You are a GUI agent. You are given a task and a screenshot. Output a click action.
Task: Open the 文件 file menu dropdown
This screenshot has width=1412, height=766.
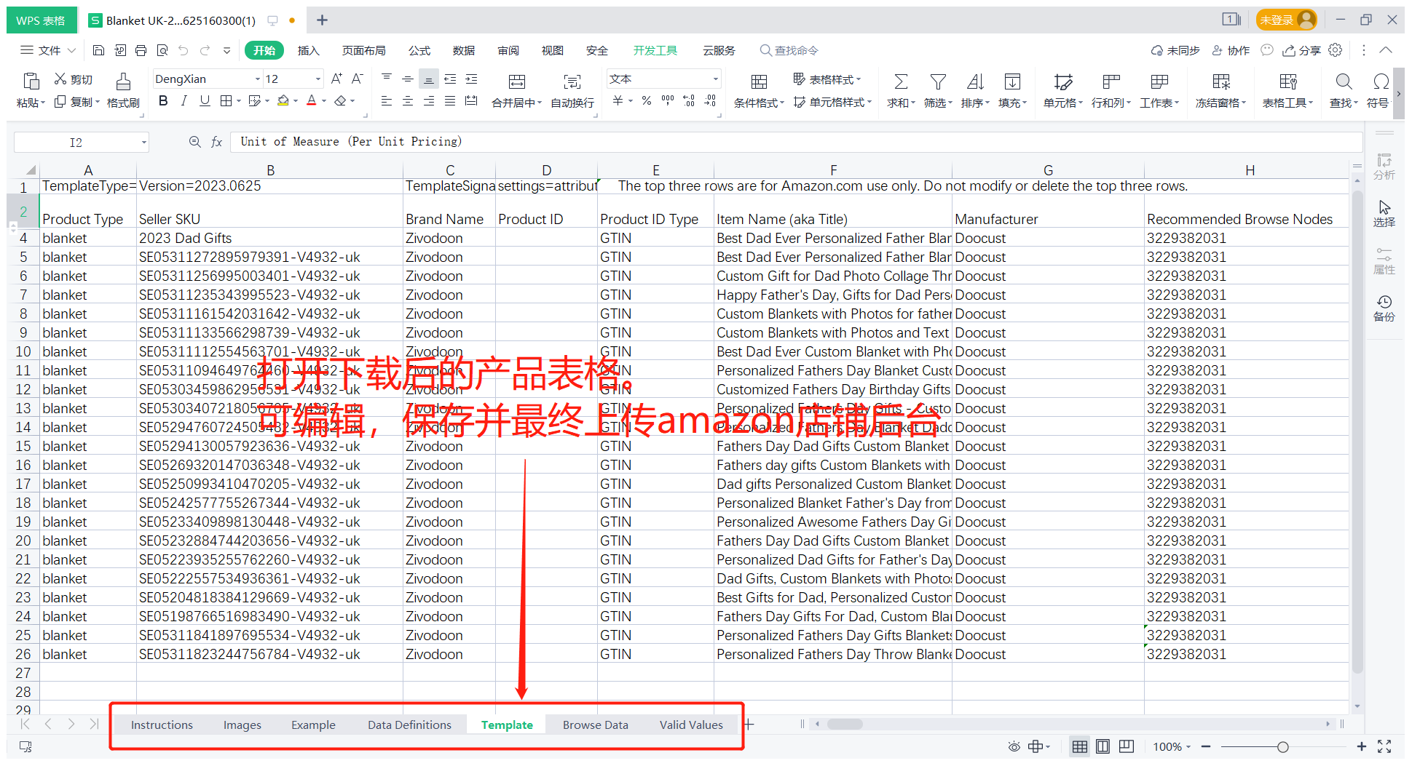click(x=48, y=50)
